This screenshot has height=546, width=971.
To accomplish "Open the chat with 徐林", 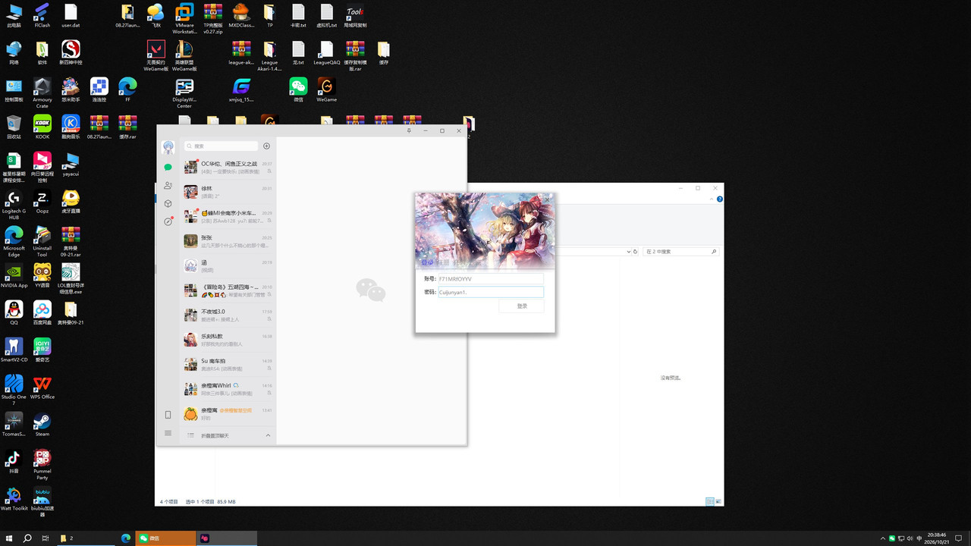I will (228, 192).
